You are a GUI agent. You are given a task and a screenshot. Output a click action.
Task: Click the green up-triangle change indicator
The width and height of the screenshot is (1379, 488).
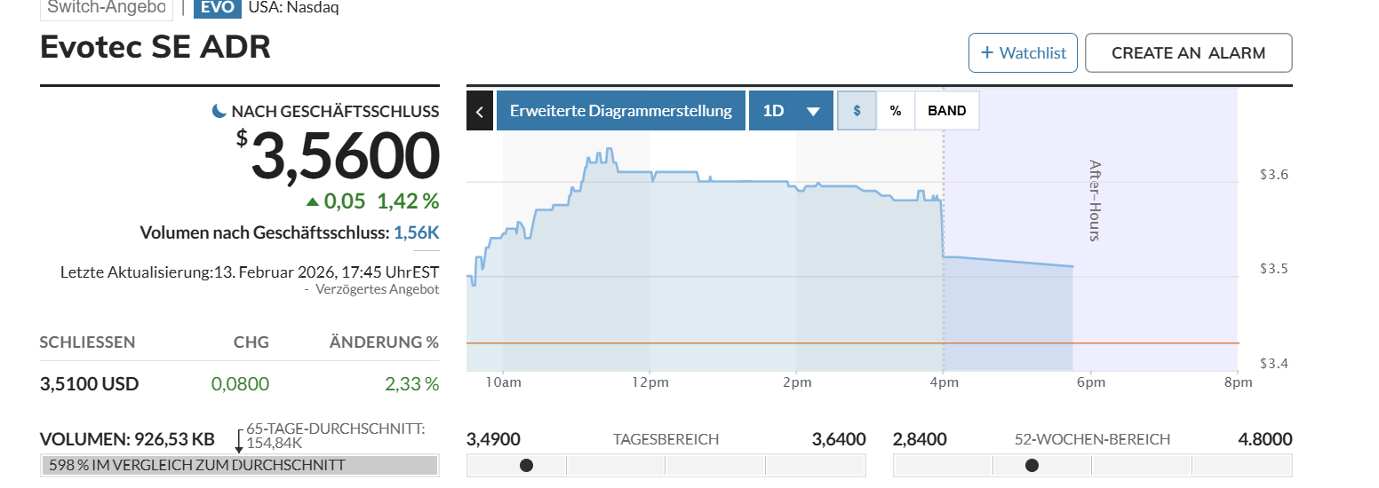pos(312,201)
